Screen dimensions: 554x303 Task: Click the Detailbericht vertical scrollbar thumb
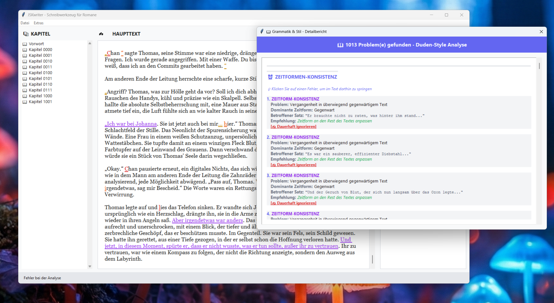coord(539,66)
